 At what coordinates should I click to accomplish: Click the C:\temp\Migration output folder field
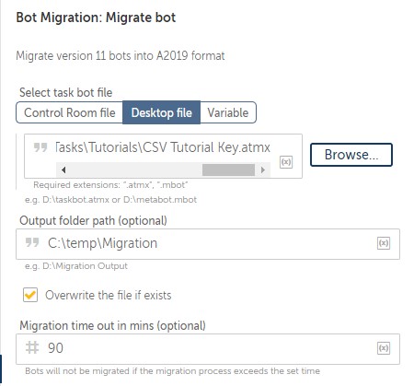[x=208, y=244]
